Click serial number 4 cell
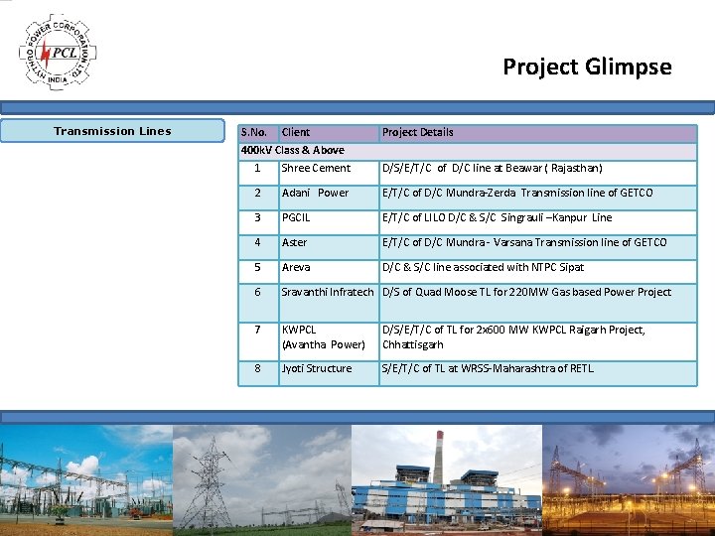 point(258,247)
